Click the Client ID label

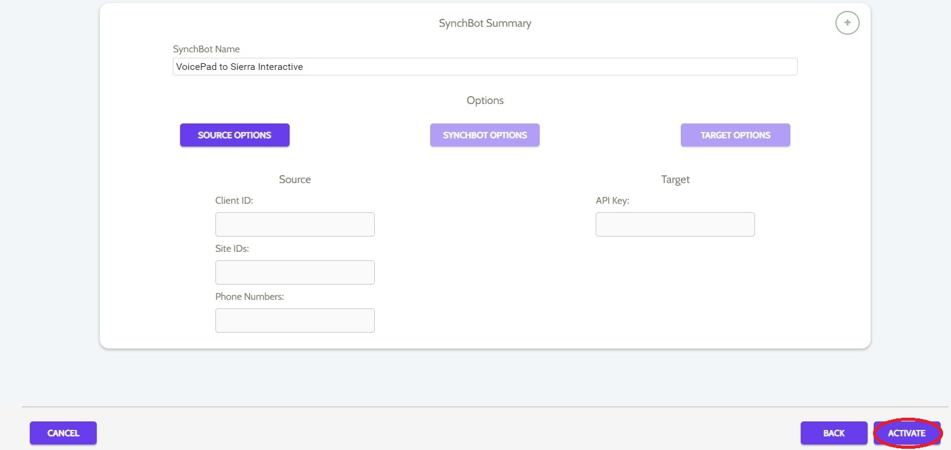click(x=234, y=201)
